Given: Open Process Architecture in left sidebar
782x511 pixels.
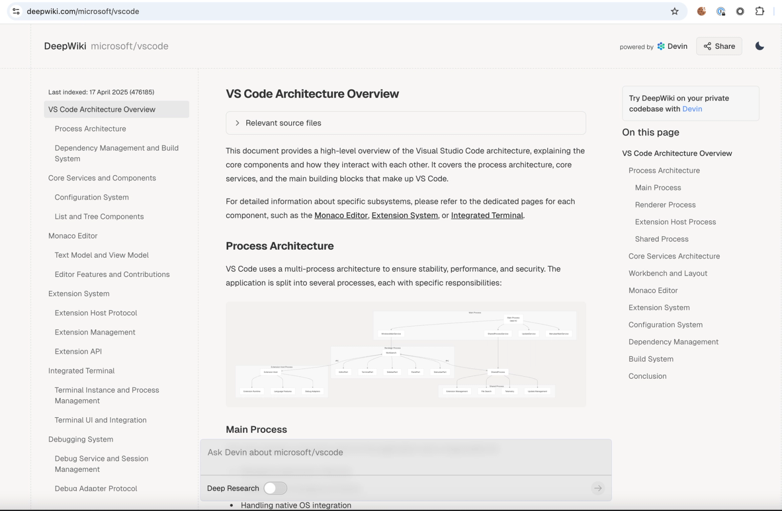Looking at the screenshot, I should [90, 129].
